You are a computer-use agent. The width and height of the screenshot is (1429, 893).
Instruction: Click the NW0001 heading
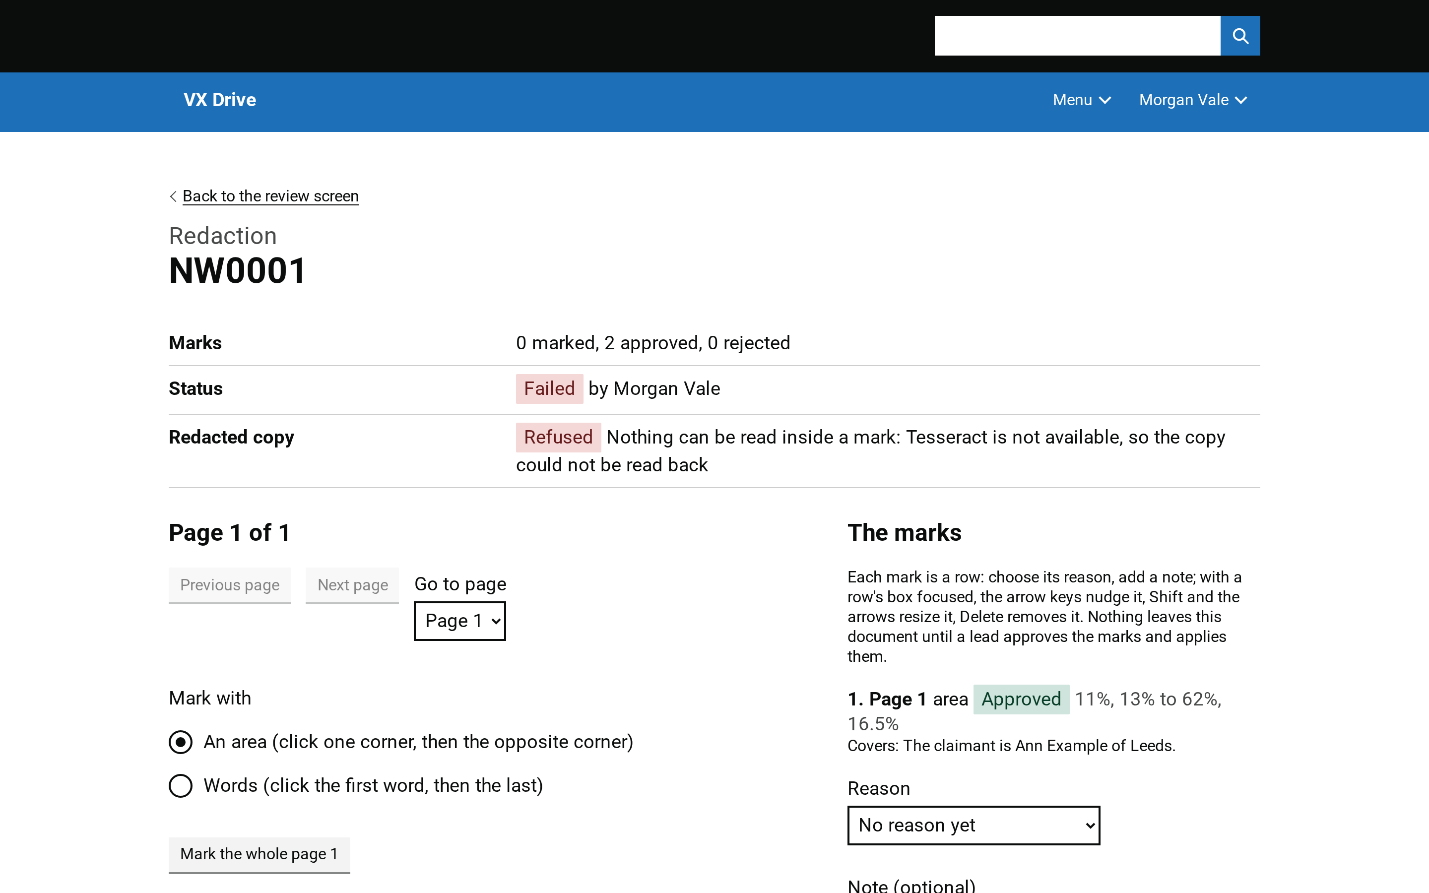(x=237, y=271)
